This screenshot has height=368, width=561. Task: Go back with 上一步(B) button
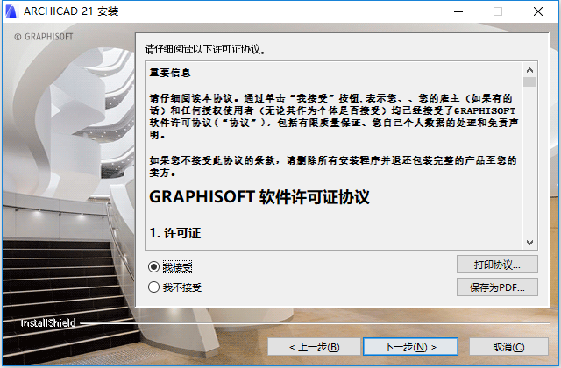[314, 347]
